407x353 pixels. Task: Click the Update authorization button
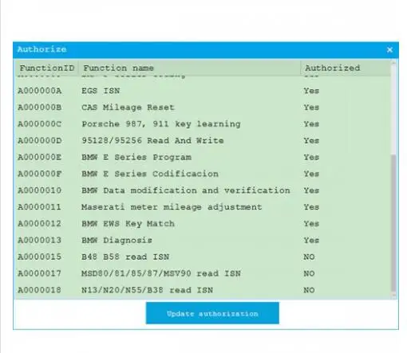212,313
